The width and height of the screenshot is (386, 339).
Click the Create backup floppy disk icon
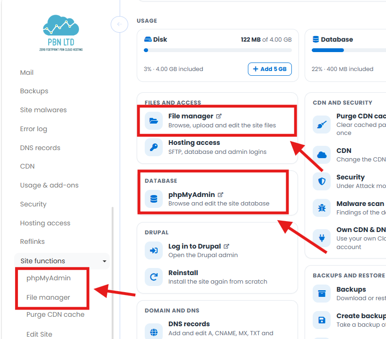pyautogui.click(x=322, y=320)
